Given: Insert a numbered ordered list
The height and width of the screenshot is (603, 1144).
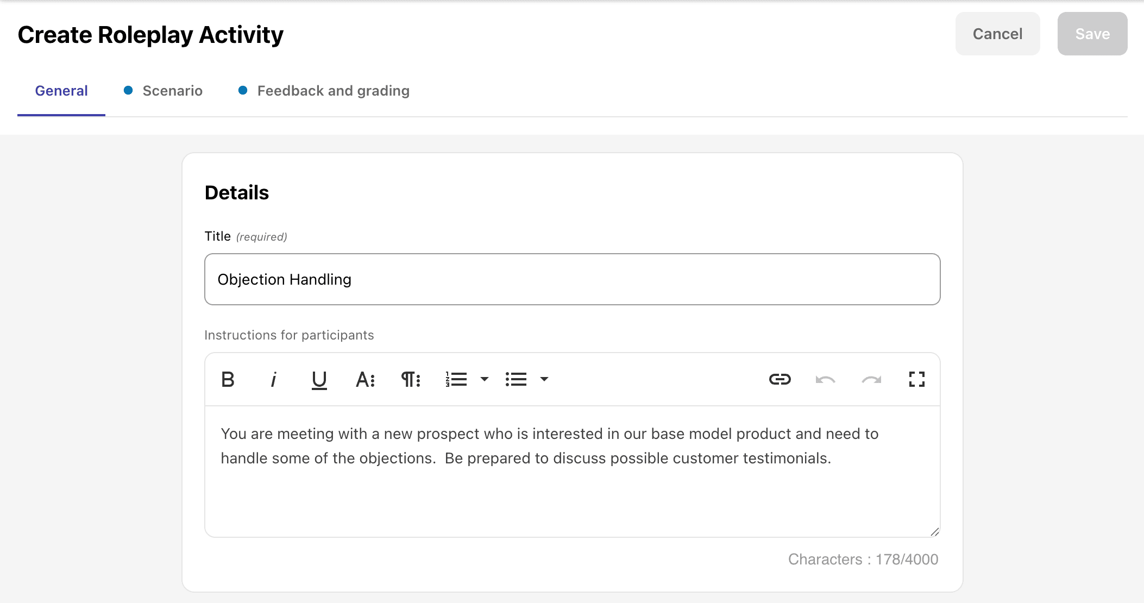Looking at the screenshot, I should coord(456,379).
